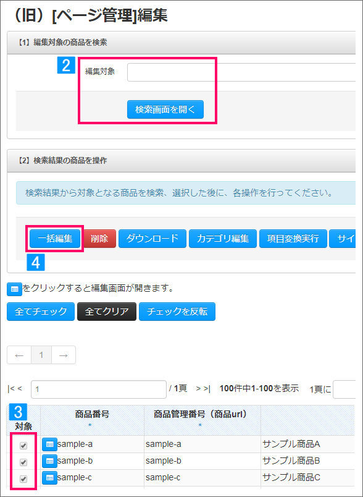Uncheck the sample-b target checkbox
The width and height of the screenshot is (363, 497).
(x=23, y=462)
